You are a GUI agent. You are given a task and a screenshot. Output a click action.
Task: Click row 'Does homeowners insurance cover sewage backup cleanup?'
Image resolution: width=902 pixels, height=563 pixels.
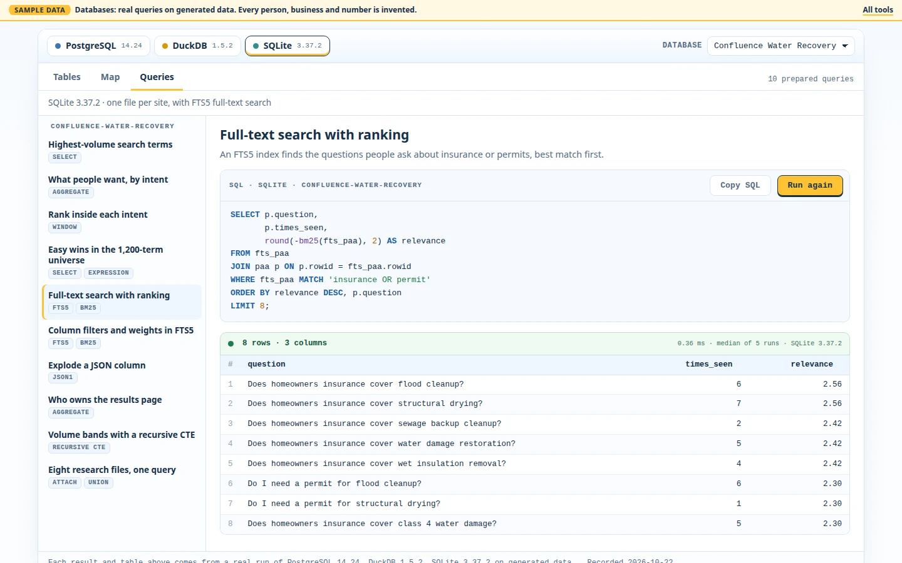point(535,424)
